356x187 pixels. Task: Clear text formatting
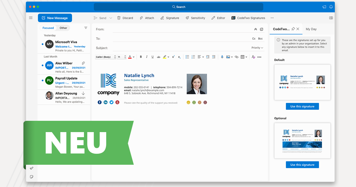click(253, 57)
